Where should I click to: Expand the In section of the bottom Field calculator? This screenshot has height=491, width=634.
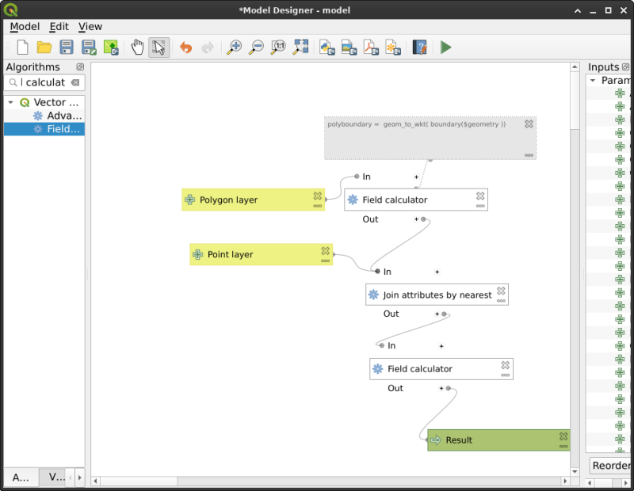click(x=441, y=346)
